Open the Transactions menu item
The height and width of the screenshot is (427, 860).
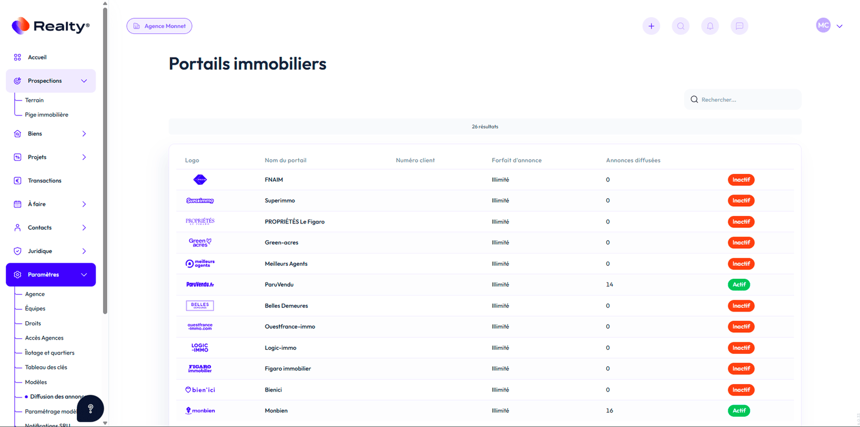coord(45,181)
